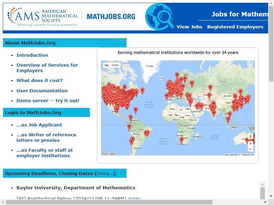Image resolution: width=274 pixels, height=205 pixels.
Task: Log in as Faculty or staff
Action: pyautogui.click(x=45, y=153)
